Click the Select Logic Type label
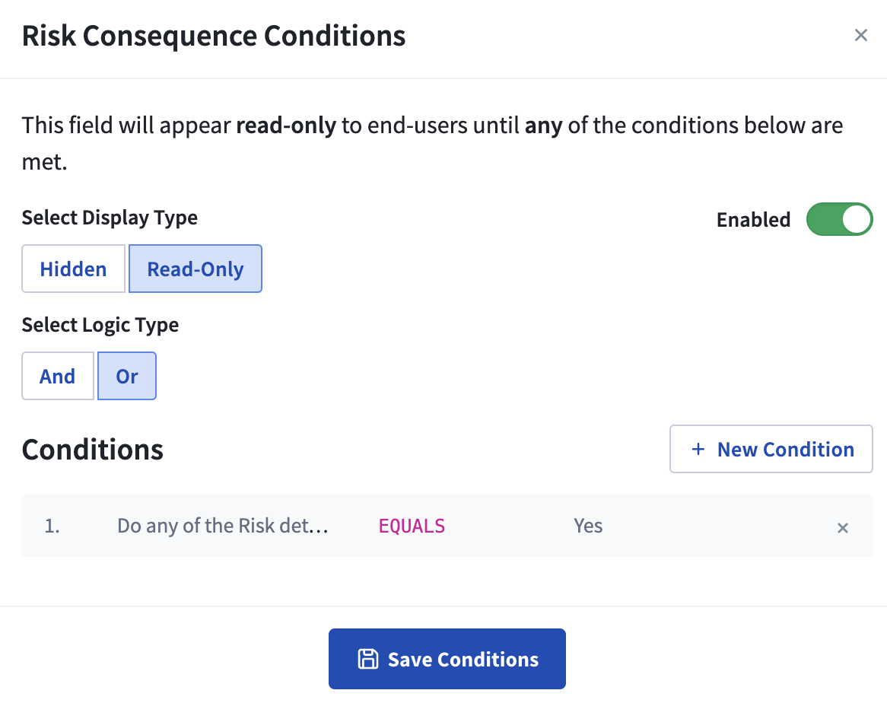 click(x=100, y=325)
